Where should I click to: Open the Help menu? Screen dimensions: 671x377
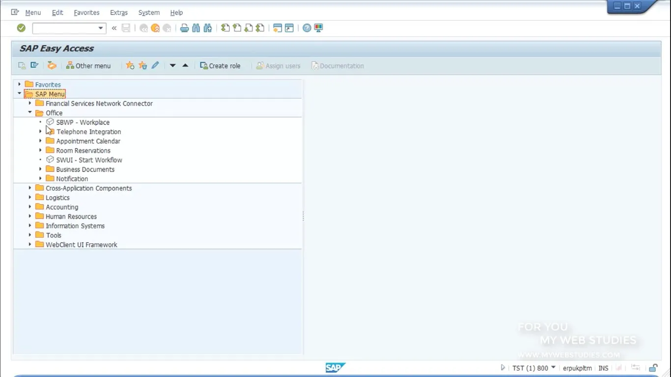tap(176, 12)
